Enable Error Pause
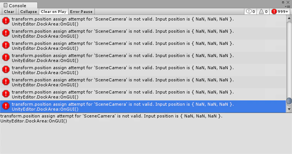The image size is (292, 154). point(81,11)
